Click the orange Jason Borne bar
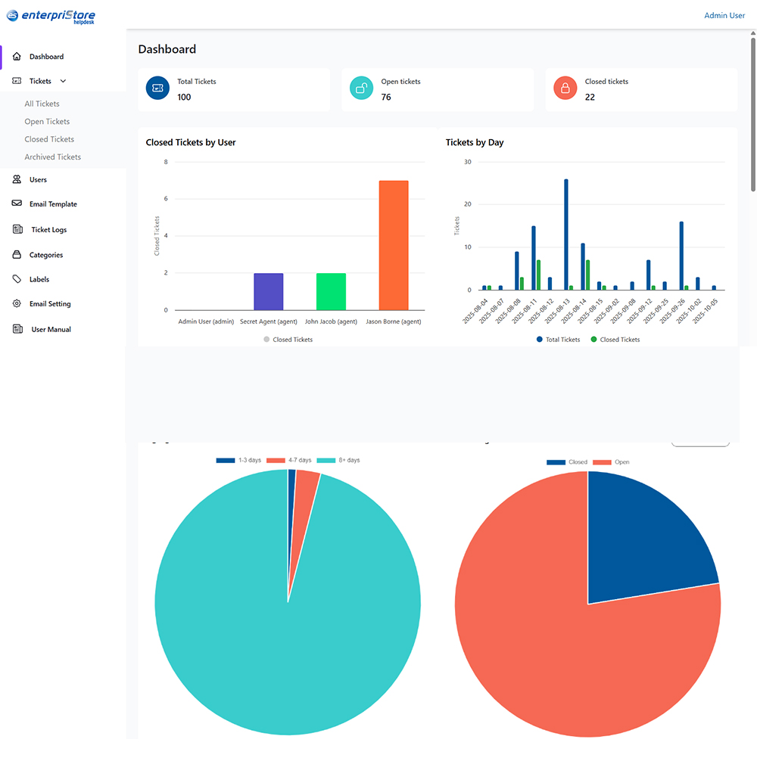The height and width of the screenshot is (761, 757). tap(393, 245)
